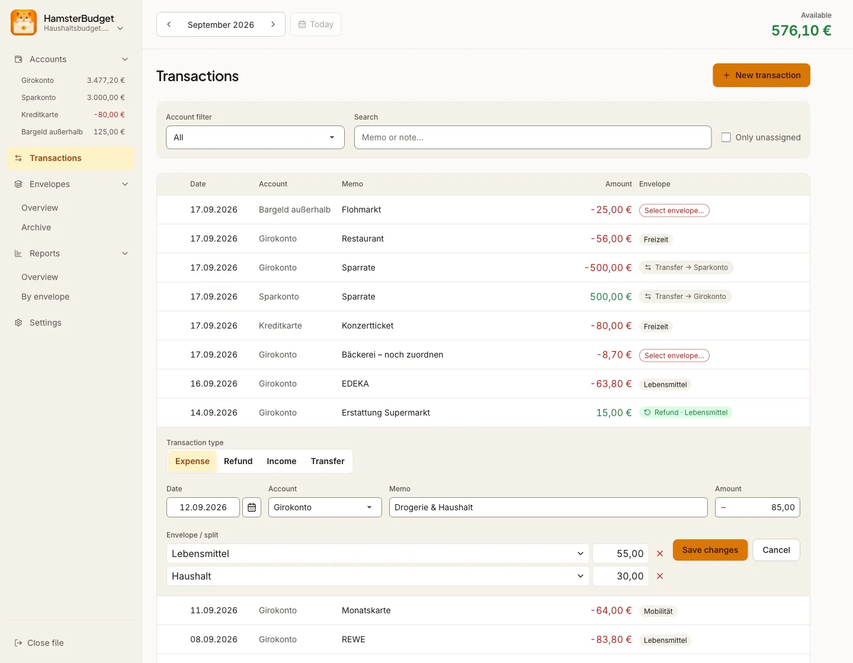Open the Lebensmittel envelope split dropdown

378,553
